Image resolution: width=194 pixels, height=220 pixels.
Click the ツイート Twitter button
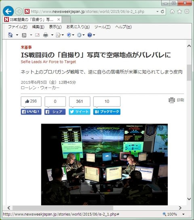click(80, 112)
